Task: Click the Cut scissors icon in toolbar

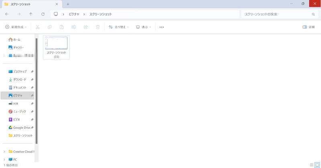Action: pos(37,27)
